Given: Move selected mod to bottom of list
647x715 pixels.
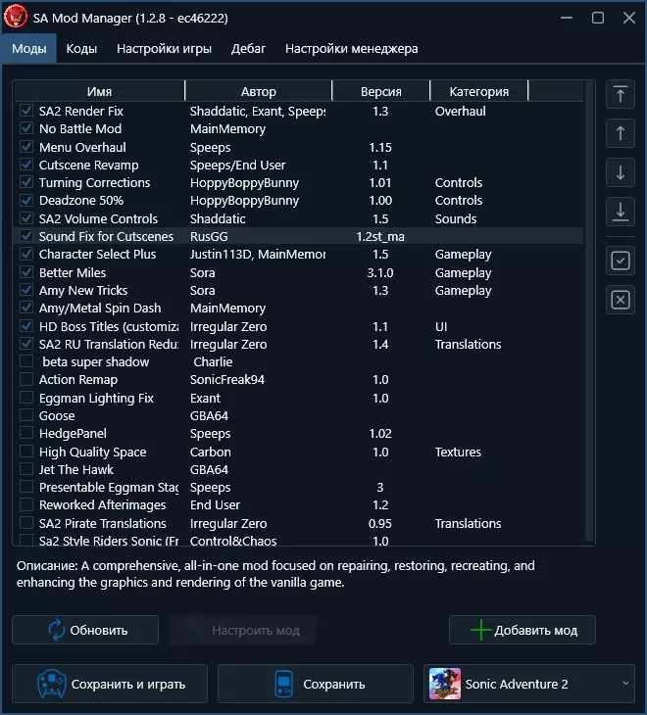Looking at the screenshot, I should click(x=621, y=212).
